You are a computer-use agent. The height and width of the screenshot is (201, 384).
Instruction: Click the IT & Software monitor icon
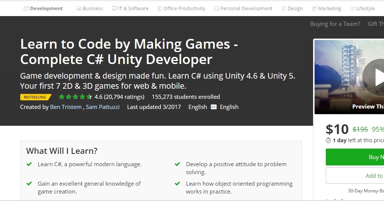(114, 9)
